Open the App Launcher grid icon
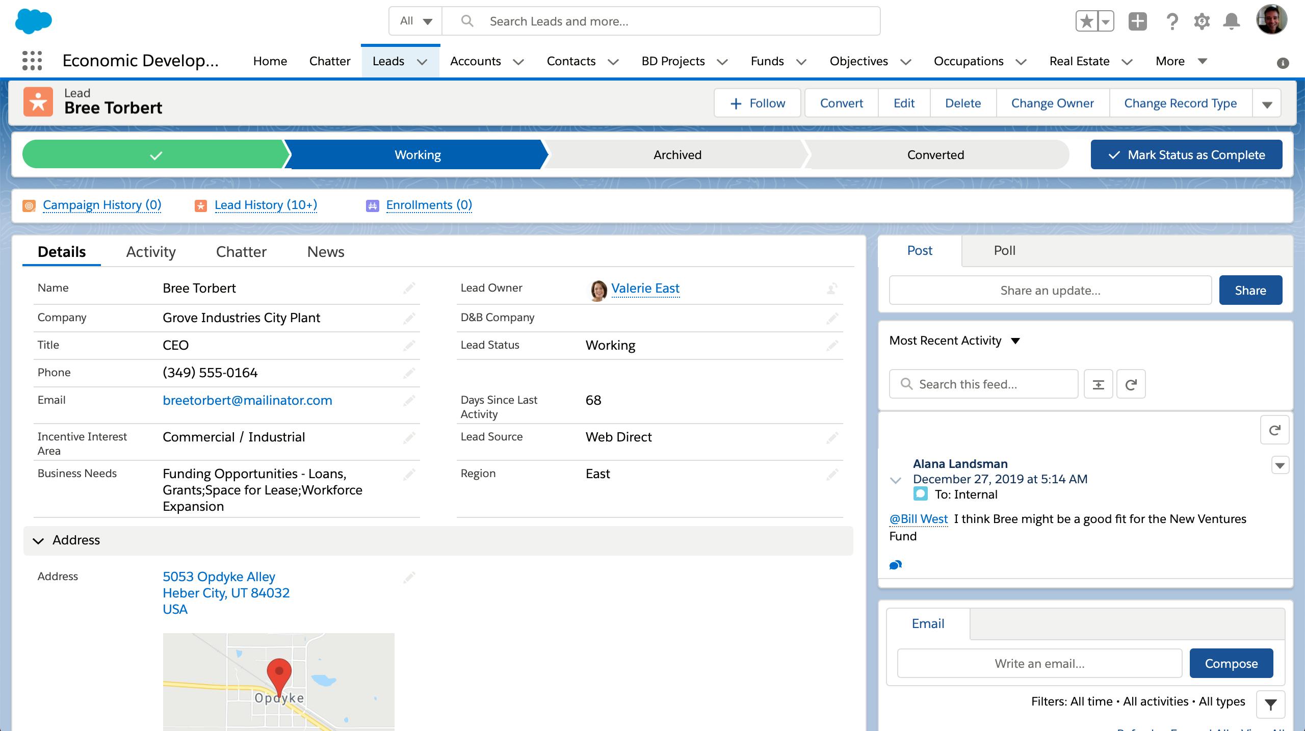The image size is (1305, 731). coord(32,61)
